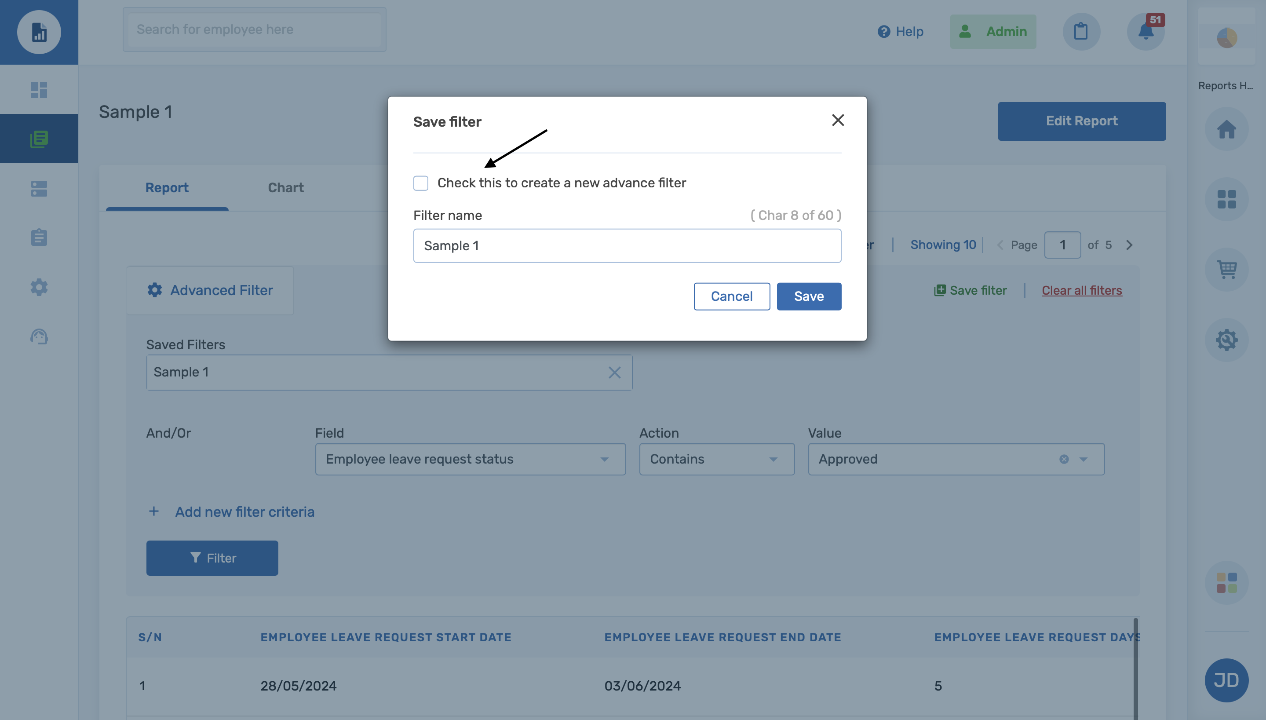This screenshot has width=1266, height=720.
Task: Click the Filter button
Action: click(212, 558)
